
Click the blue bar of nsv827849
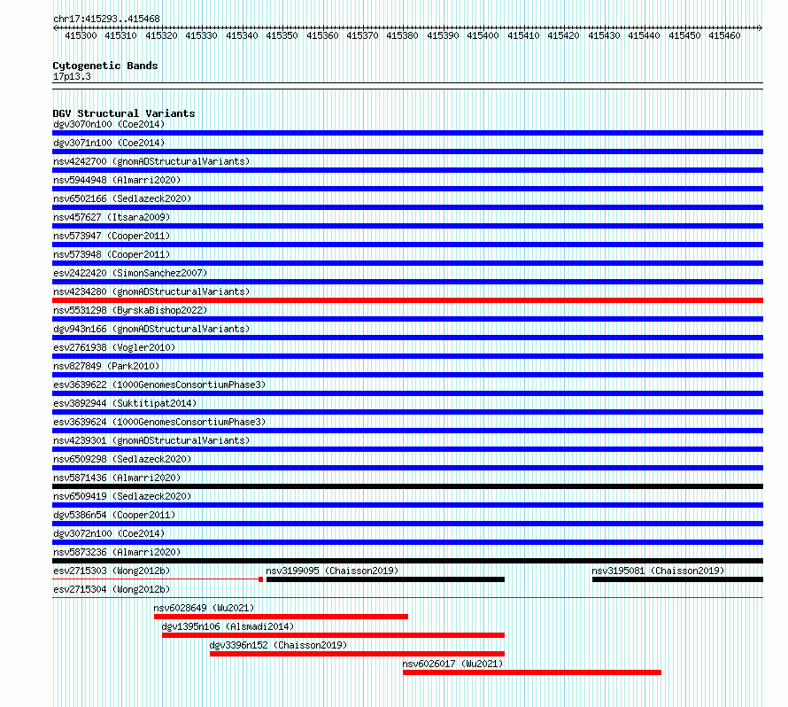click(407, 375)
